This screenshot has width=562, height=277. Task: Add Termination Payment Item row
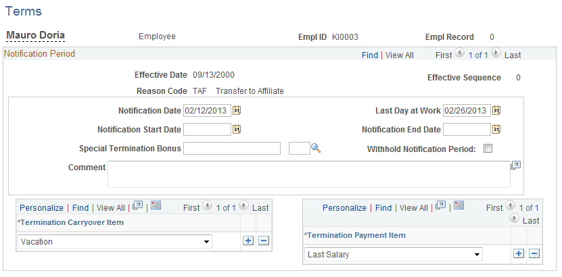pos(518,254)
